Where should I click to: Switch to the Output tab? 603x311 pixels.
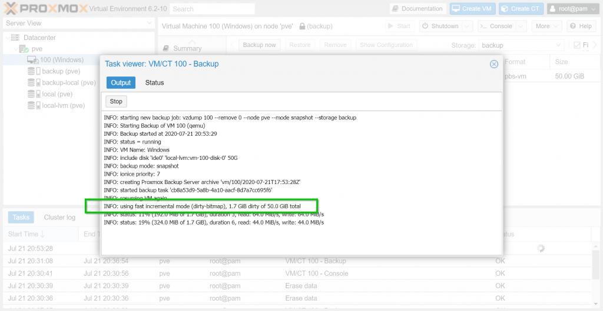(121, 82)
